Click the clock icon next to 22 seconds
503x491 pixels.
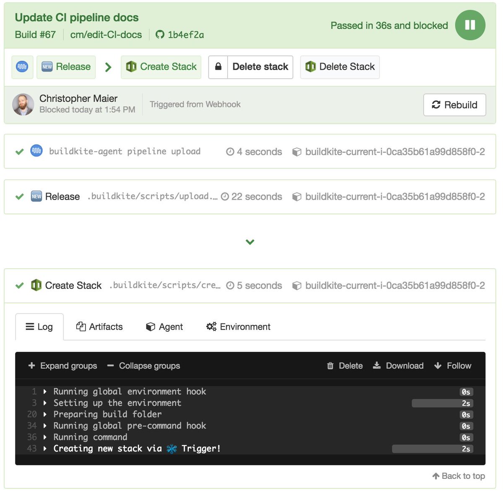point(225,197)
